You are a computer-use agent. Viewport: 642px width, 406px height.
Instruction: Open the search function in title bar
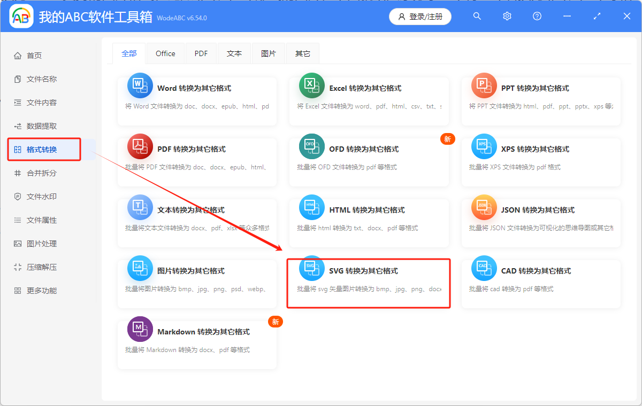(x=477, y=16)
